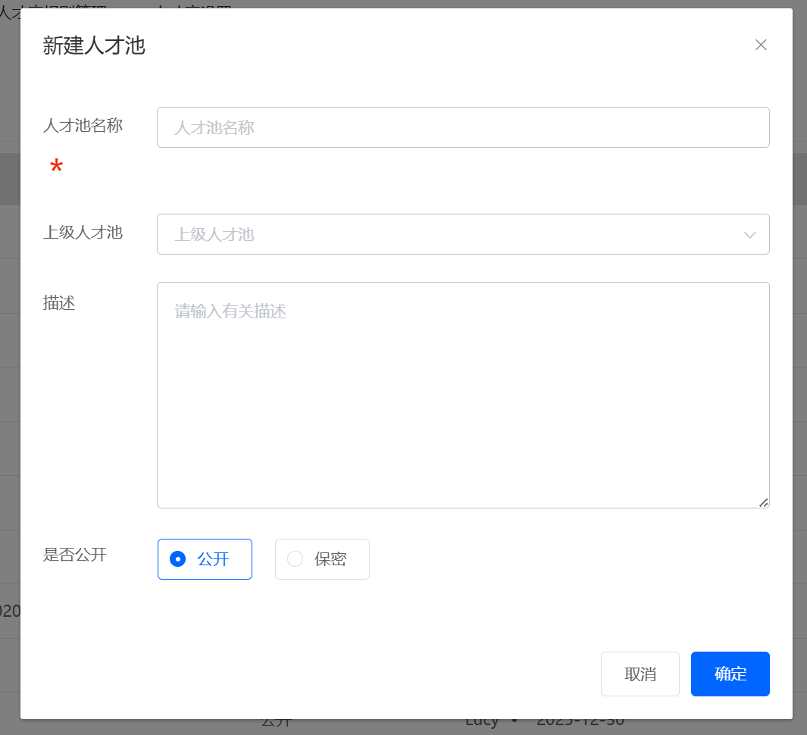Click the 描述 textarea
The width and height of the screenshot is (807, 735).
[463, 395]
